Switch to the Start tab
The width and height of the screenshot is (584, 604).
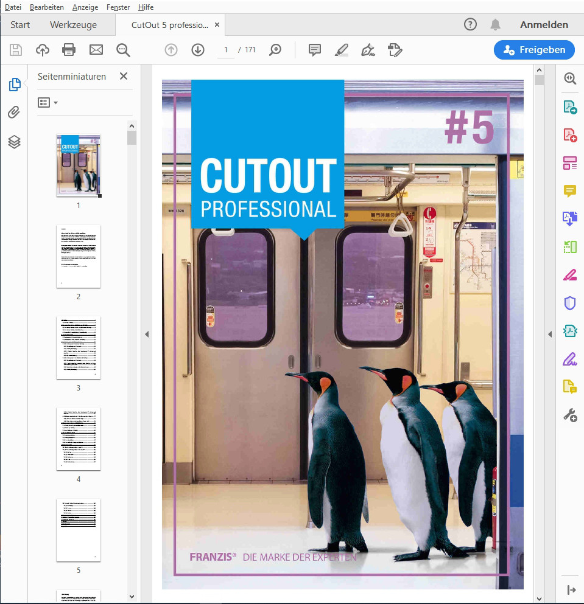coord(20,25)
